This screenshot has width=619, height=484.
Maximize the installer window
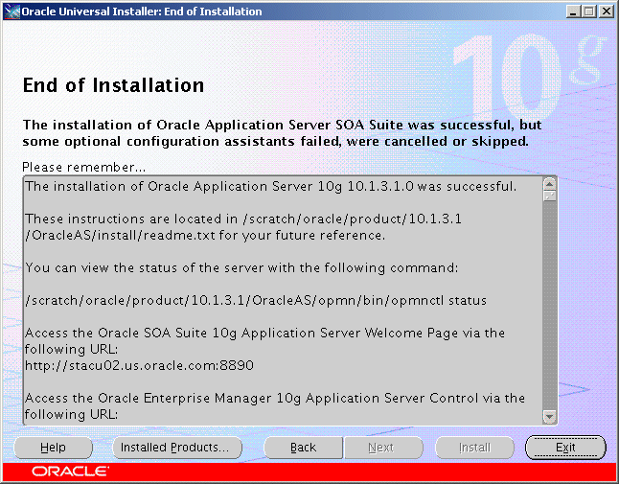(589, 12)
